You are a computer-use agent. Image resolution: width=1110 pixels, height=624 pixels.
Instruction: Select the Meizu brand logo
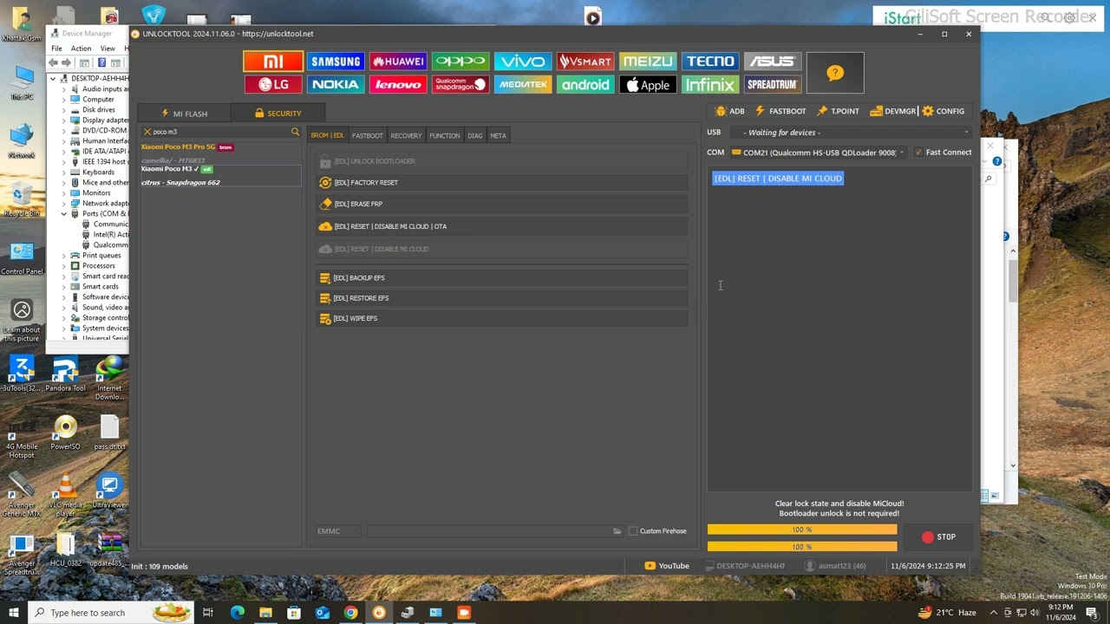pos(648,62)
